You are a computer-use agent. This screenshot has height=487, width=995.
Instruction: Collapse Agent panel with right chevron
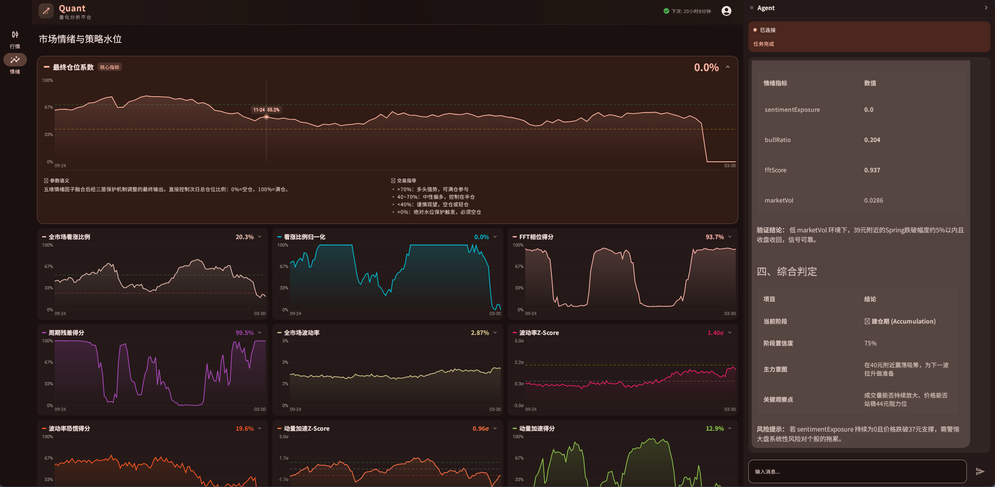pos(986,8)
